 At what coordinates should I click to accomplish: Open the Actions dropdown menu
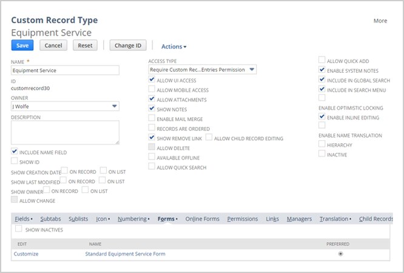pyautogui.click(x=173, y=46)
